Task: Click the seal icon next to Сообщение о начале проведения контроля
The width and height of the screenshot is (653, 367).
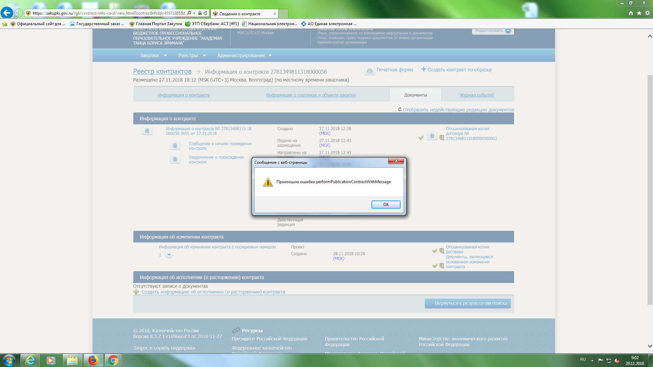Action: [x=175, y=146]
